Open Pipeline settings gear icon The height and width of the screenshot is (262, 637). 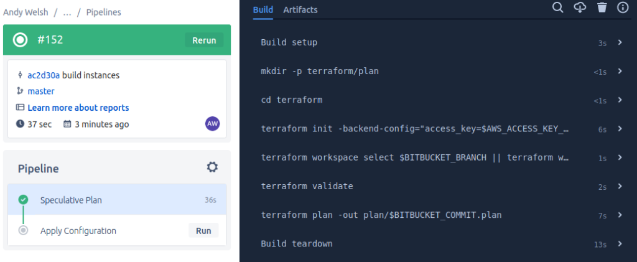212,167
